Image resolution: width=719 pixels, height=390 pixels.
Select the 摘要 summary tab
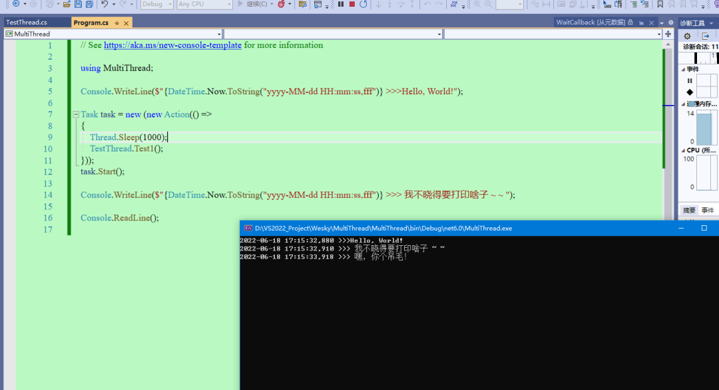tap(689, 210)
